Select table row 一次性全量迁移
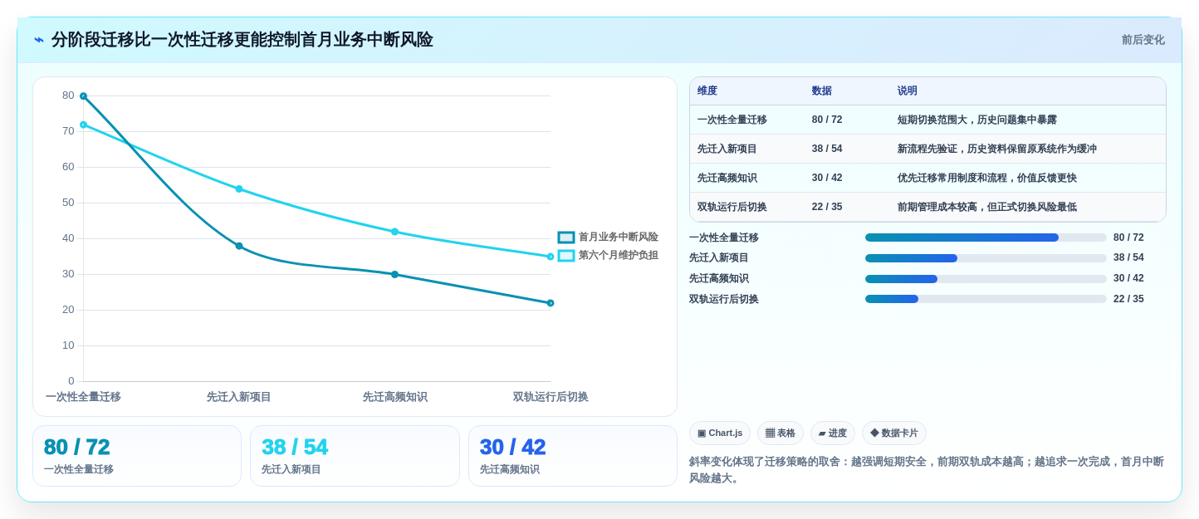This screenshot has height=519, width=1199. [x=927, y=120]
